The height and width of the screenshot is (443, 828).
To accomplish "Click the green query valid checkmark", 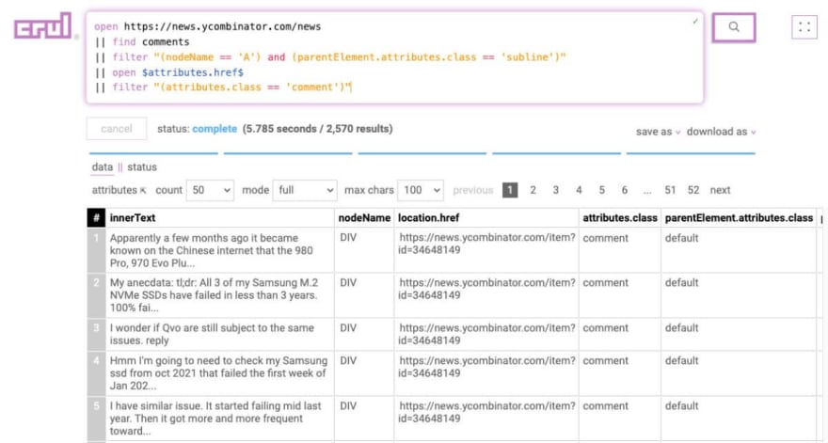I will (695, 22).
